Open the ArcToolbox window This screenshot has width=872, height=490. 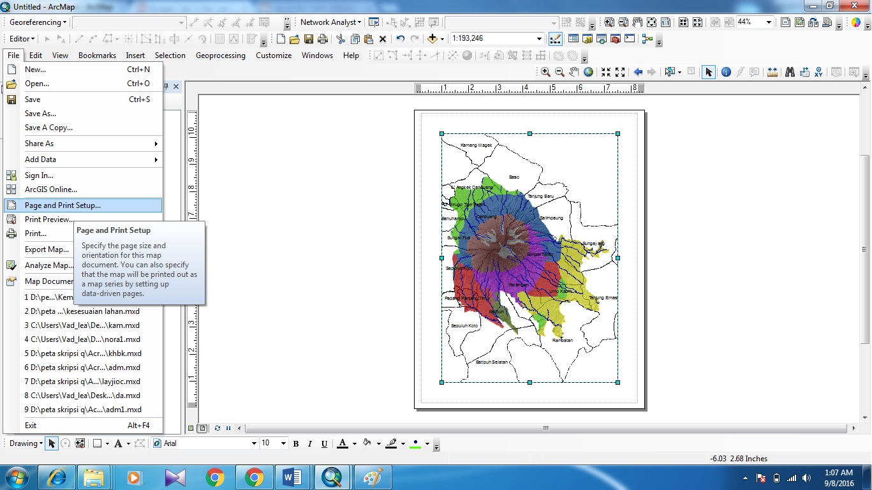click(615, 38)
